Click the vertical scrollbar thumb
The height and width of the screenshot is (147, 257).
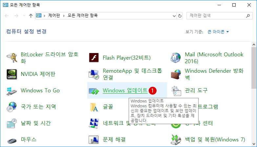coord(254,68)
